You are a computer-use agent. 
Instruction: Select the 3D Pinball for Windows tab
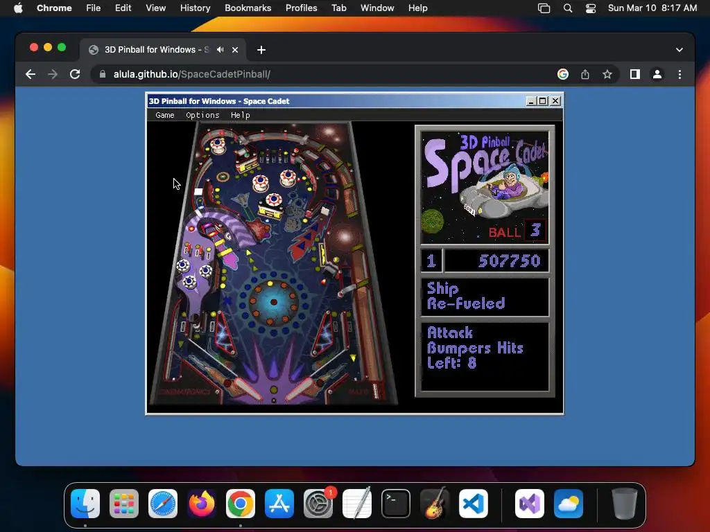coord(157,50)
